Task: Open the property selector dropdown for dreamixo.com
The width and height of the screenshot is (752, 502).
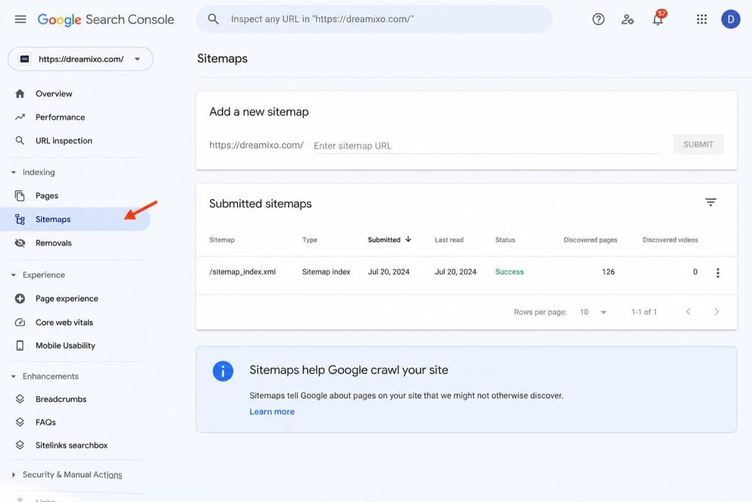Action: [x=81, y=59]
